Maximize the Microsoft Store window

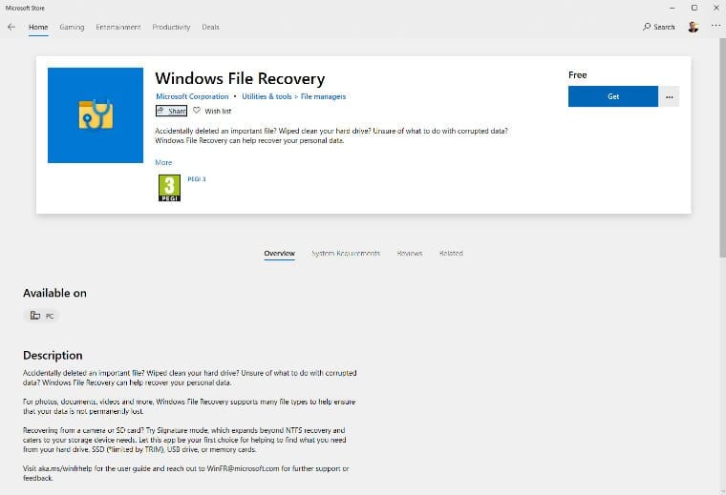click(x=694, y=8)
